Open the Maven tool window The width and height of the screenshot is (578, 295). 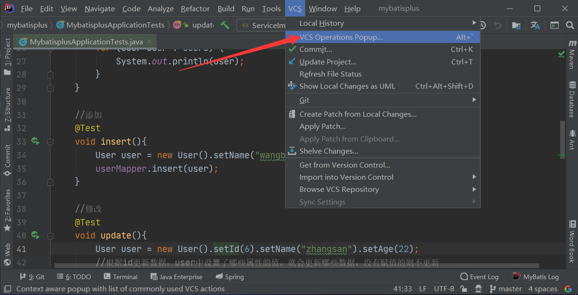point(572,55)
